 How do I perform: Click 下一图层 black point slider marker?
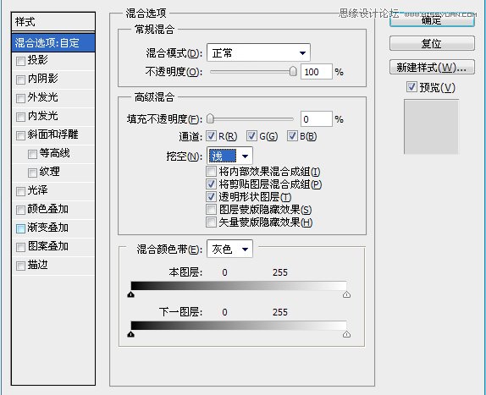[x=130, y=334]
